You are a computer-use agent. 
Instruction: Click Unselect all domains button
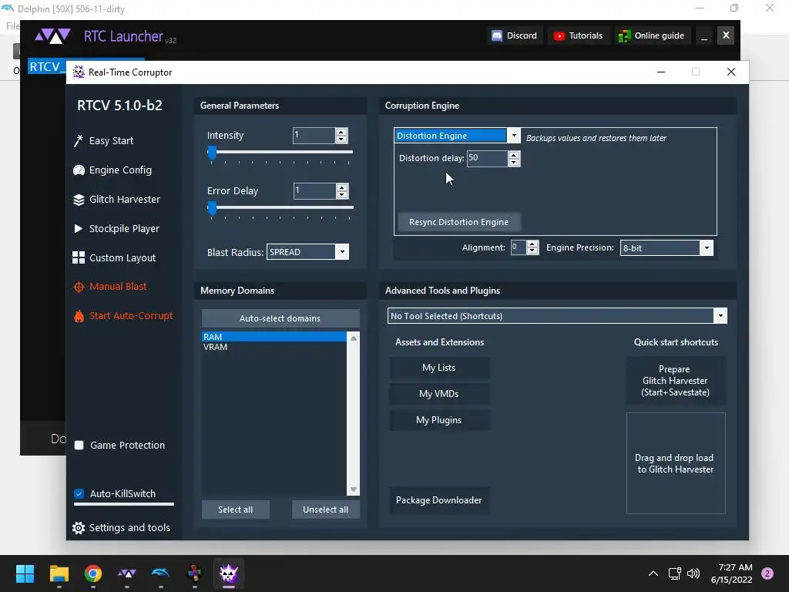coord(326,510)
